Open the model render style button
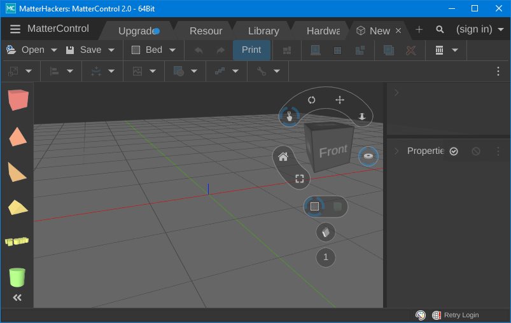511x323 pixels. (x=326, y=232)
